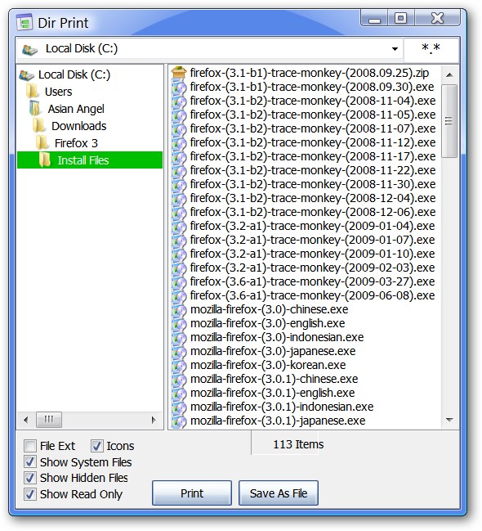Select file name firefox-(3.2-a1)-trace-monkey-(2009-02-03).exe

point(313,268)
